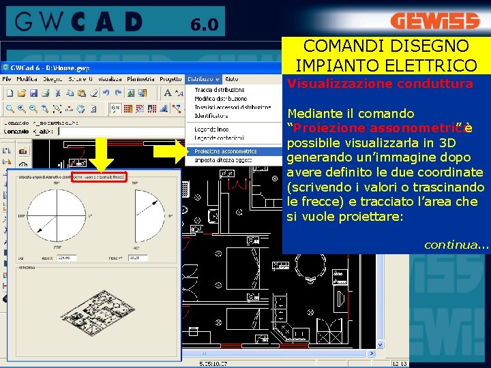This screenshot has width=491, height=368.
Task: Click the Print icon in toolbar
Action: [46, 93]
